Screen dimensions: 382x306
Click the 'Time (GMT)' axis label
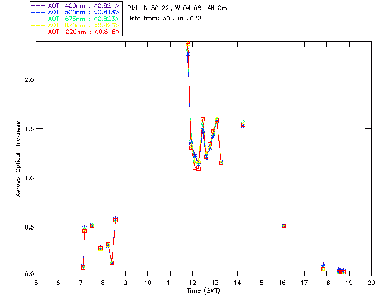tap(203, 291)
